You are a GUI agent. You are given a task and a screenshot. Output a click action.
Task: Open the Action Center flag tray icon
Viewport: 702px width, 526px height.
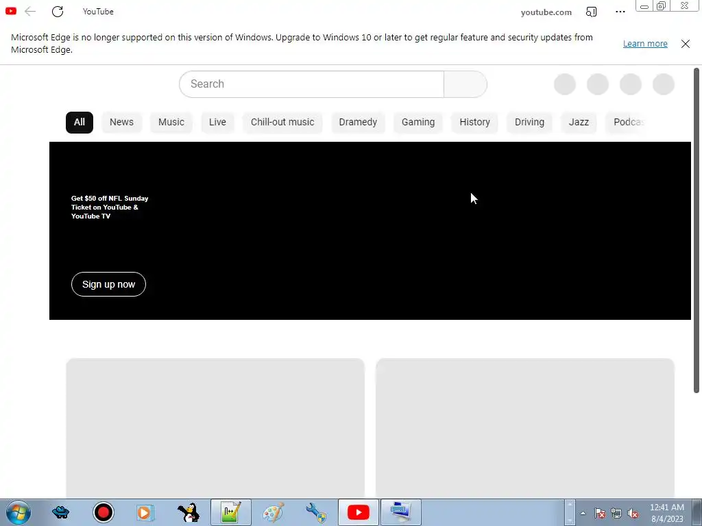[599, 514]
